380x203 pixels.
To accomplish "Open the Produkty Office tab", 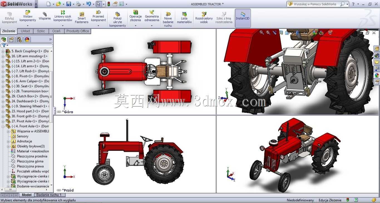I will [x=78, y=31].
